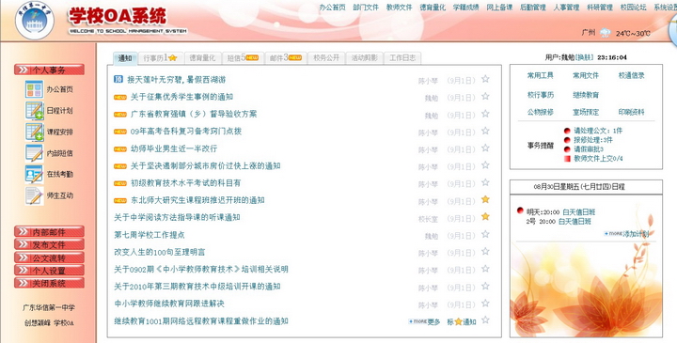The image size is (677, 343).
Task: Open the 校通信录 link
Action: tap(631, 75)
